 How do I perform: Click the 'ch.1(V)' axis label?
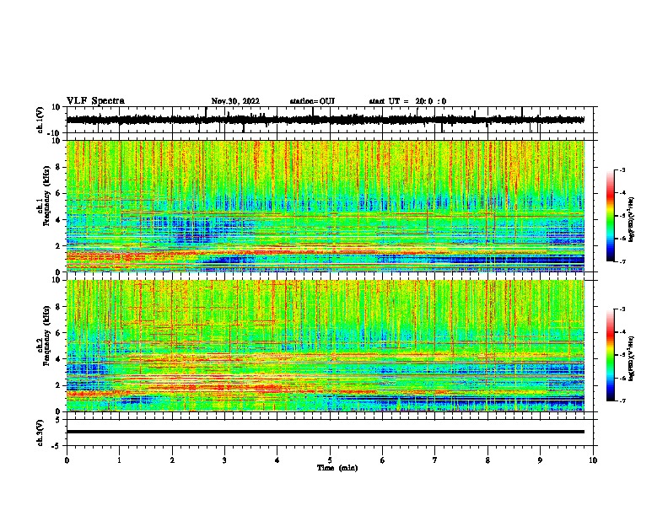click(40, 120)
